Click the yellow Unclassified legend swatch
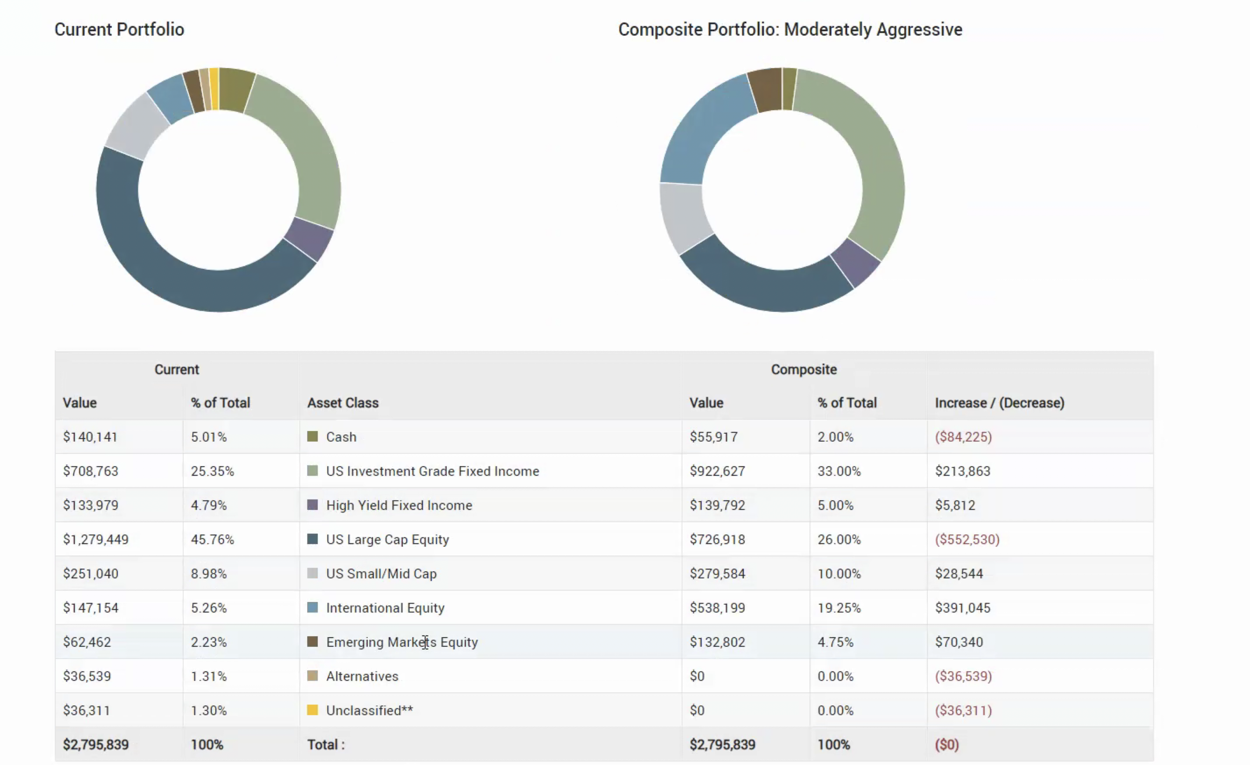The height and width of the screenshot is (765, 1250). [313, 710]
